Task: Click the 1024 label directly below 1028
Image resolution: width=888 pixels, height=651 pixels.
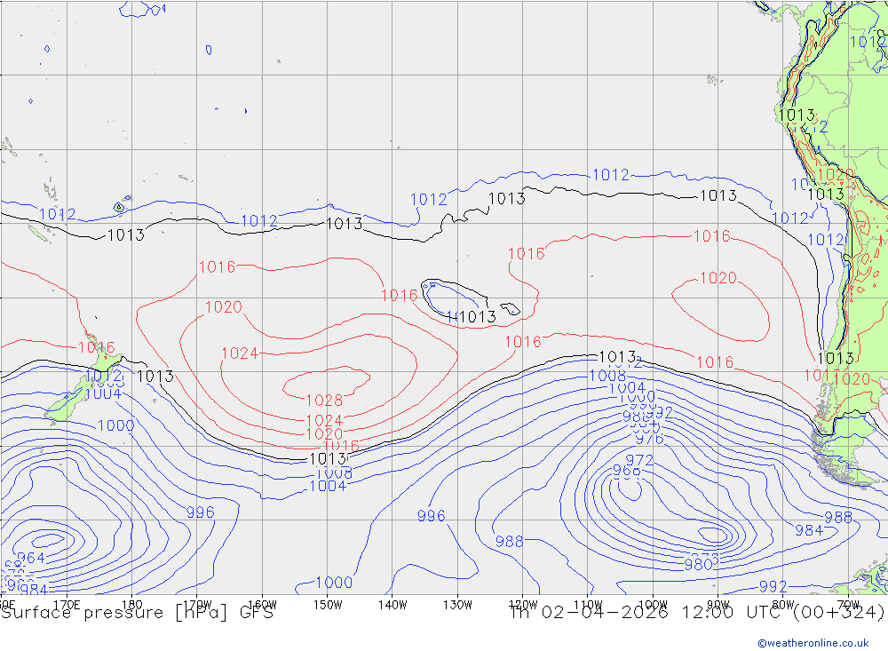Action: tap(324, 420)
